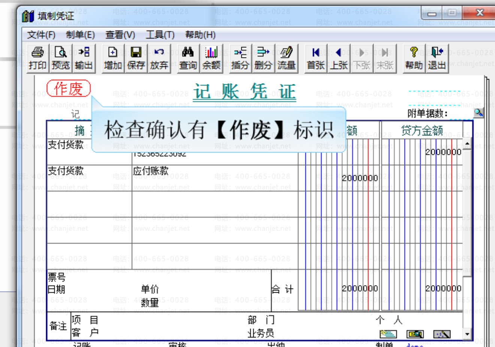Viewport: 495px width, 347px height.
Task: Click magnifier icon beside 附单据数
Action: (x=479, y=113)
